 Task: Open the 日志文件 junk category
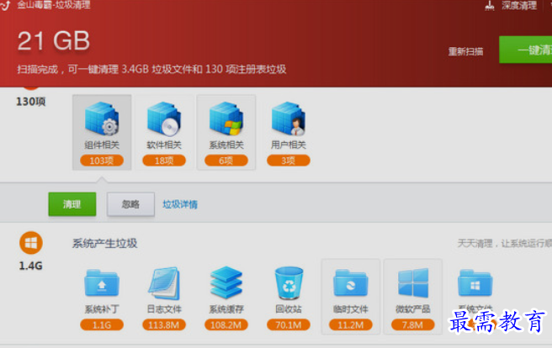pyautogui.click(x=164, y=283)
